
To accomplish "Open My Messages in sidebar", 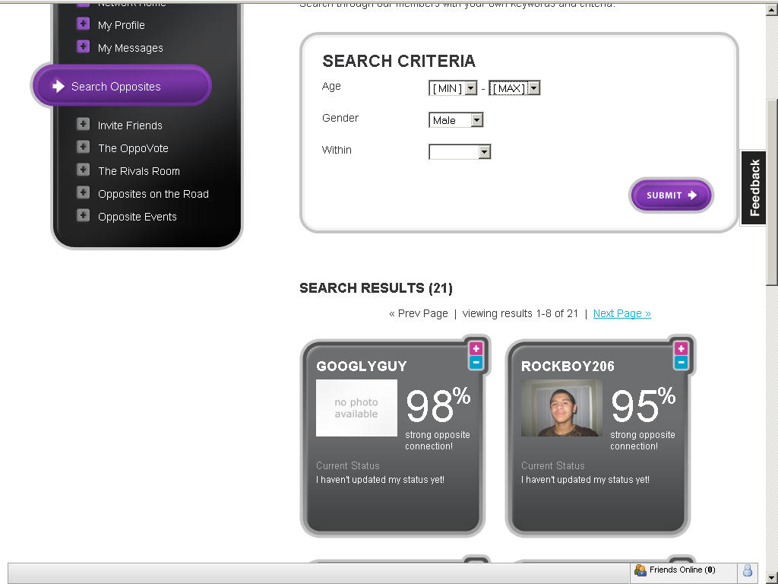I will (x=130, y=48).
